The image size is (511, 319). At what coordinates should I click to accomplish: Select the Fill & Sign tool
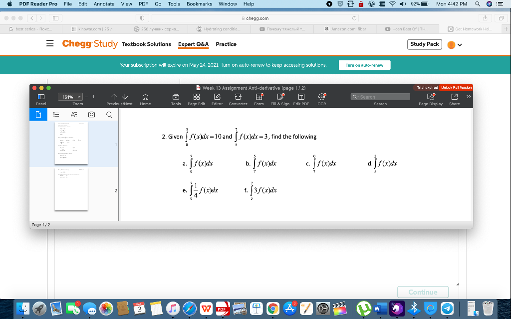tap(280, 97)
